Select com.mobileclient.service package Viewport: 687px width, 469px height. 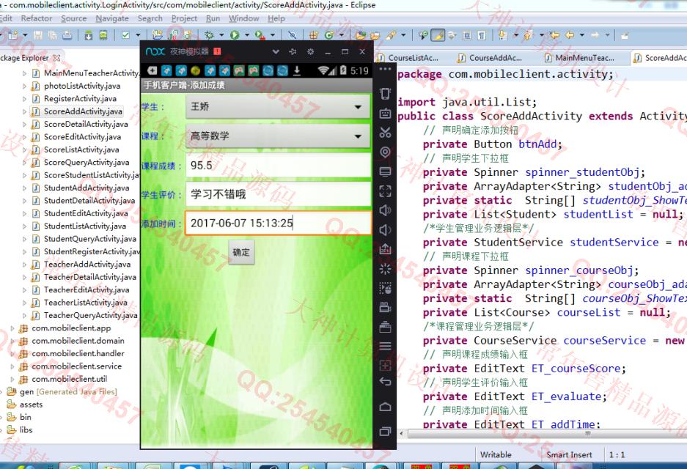[76, 366]
